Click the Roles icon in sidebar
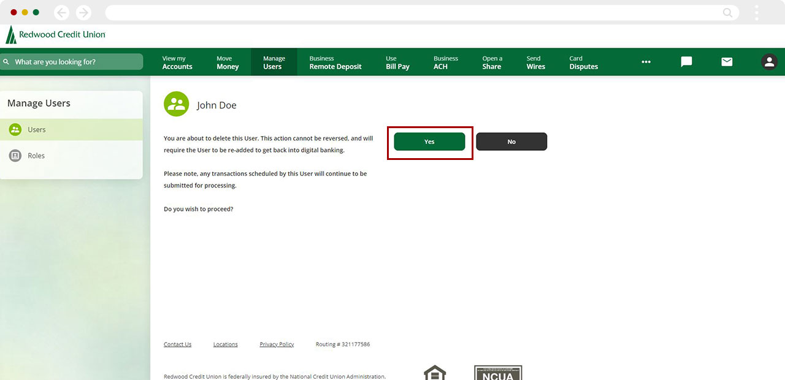785x380 pixels. (x=15, y=156)
